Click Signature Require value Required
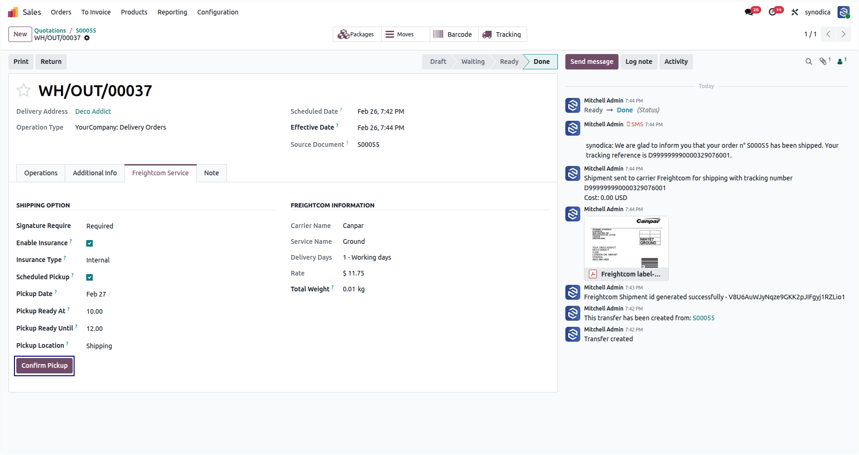 click(100, 226)
